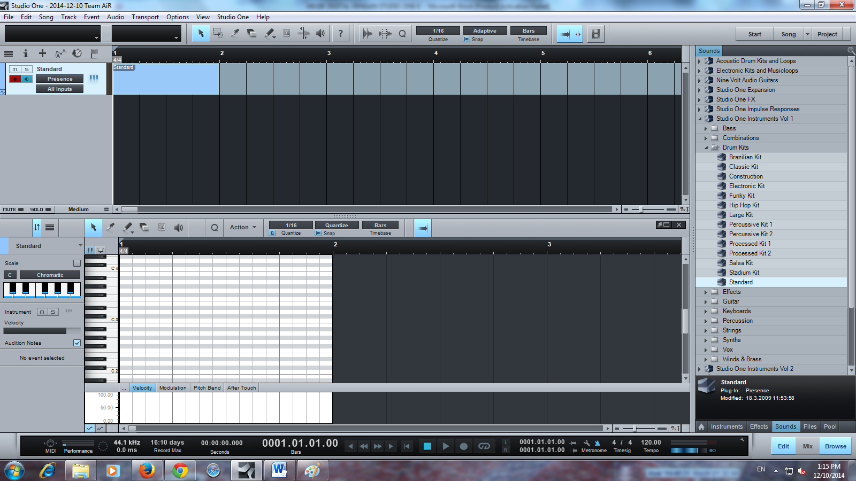
Task: Expand the Synths folder
Action: pyautogui.click(x=706, y=340)
